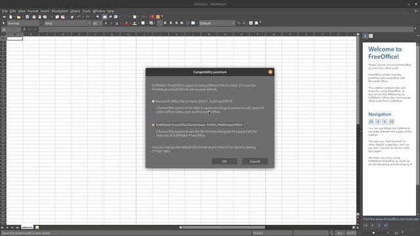
Task: Toggle Italic formatting
Action: point(112,24)
